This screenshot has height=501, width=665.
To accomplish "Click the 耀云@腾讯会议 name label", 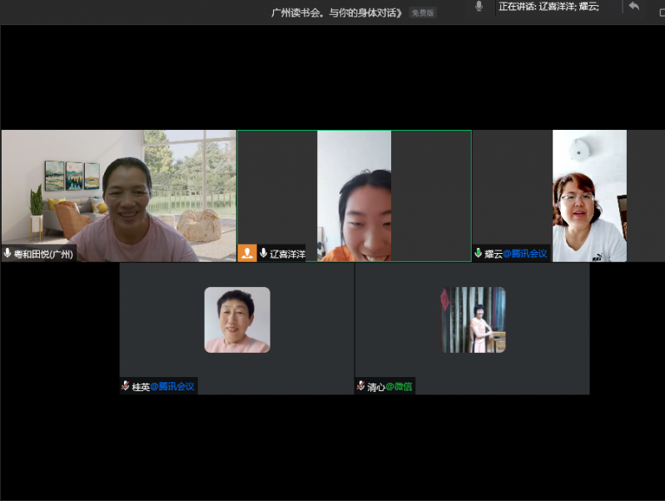I will click(x=516, y=254).
